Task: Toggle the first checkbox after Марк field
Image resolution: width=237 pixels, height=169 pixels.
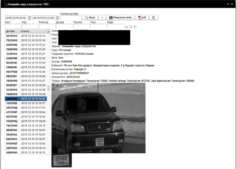Action: [x=127, y=27]
